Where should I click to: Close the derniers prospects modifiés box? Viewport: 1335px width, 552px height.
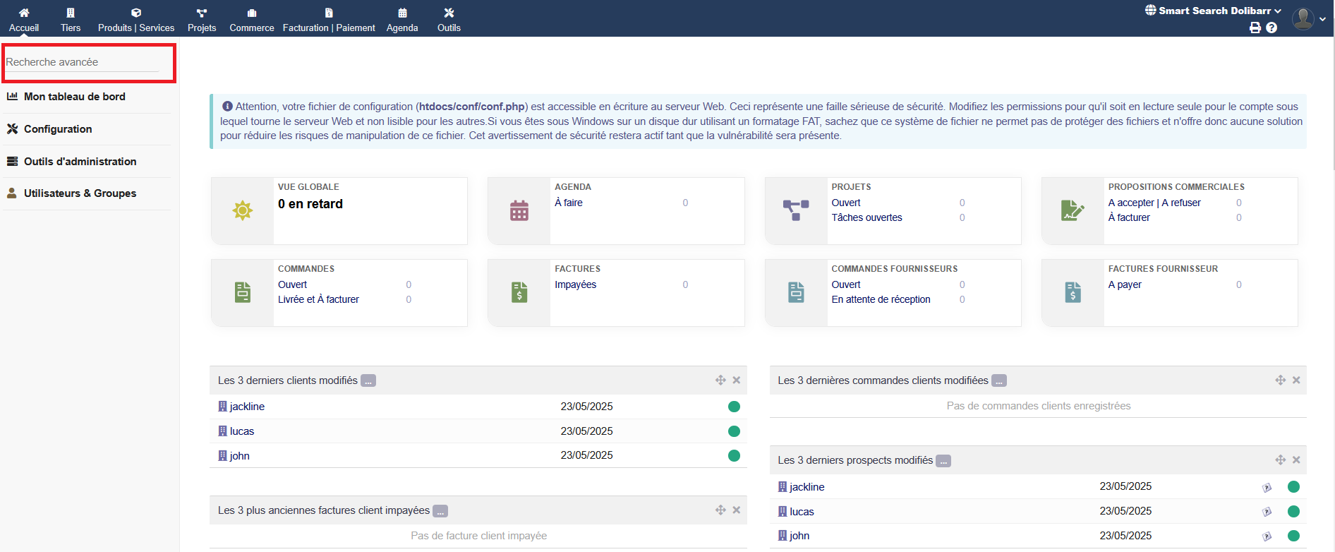coord(1296,460)
